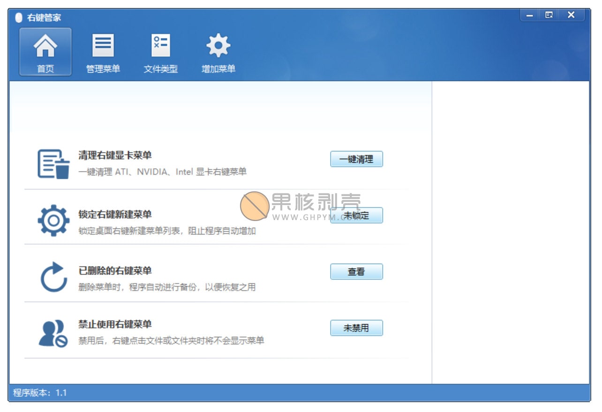Toggle the 未禁用 disable state button
602x412 pixels.
[356, 328]
